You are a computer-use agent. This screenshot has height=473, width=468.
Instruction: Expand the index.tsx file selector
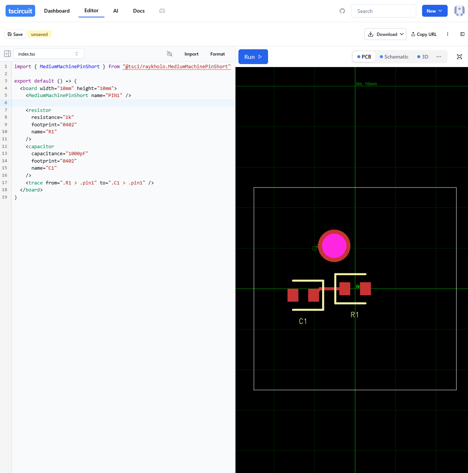pos(49,54)
